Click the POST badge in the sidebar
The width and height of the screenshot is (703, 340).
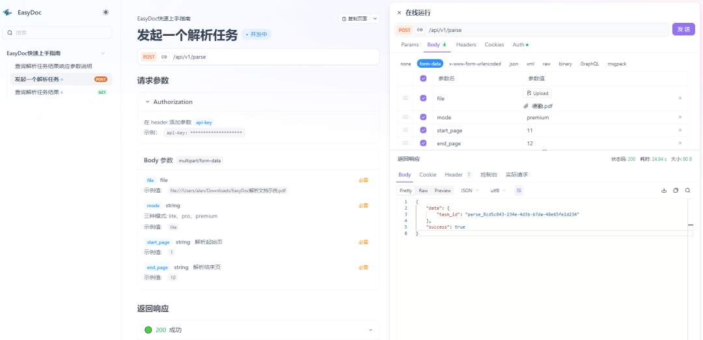click(101, 79)
